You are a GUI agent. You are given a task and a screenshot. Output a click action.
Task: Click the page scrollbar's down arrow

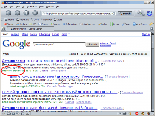point(153,110)
